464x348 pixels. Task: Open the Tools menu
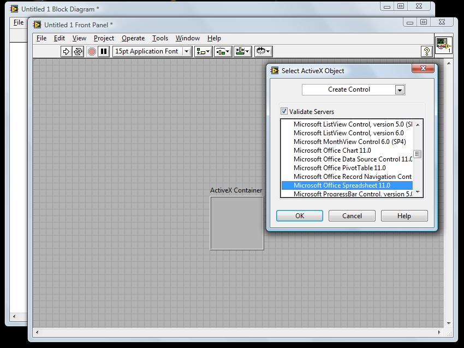coord(160,38)
